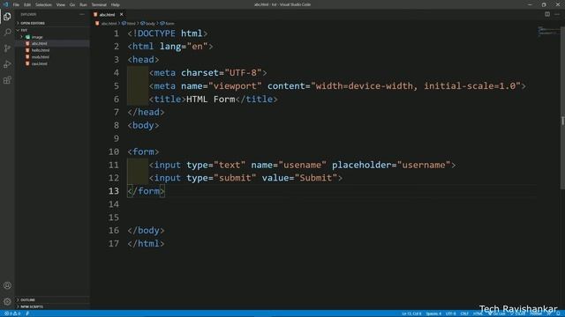565x317 pixels.
Task: Click the meta charset="UTF-8" line
Action: point(208,73)
